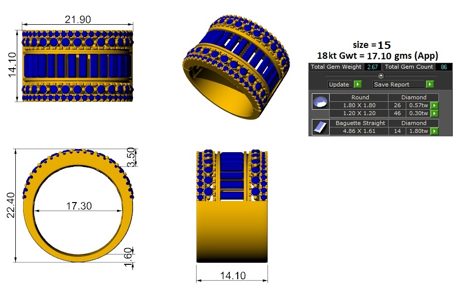Select the Total Gem Count value field
This screenshot has height=291, width=473.
coord(444,67)
